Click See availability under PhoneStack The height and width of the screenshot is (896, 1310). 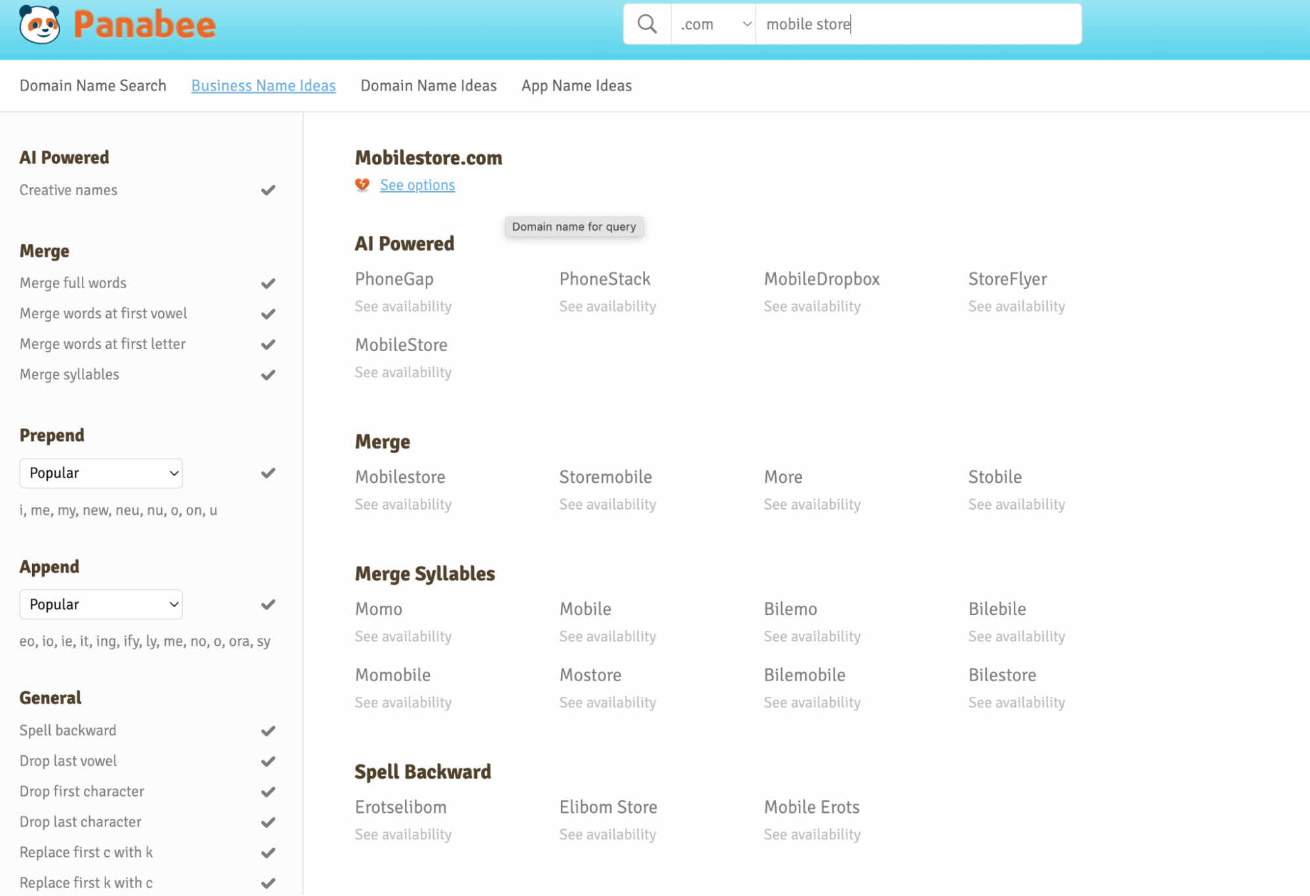[607, 307]
